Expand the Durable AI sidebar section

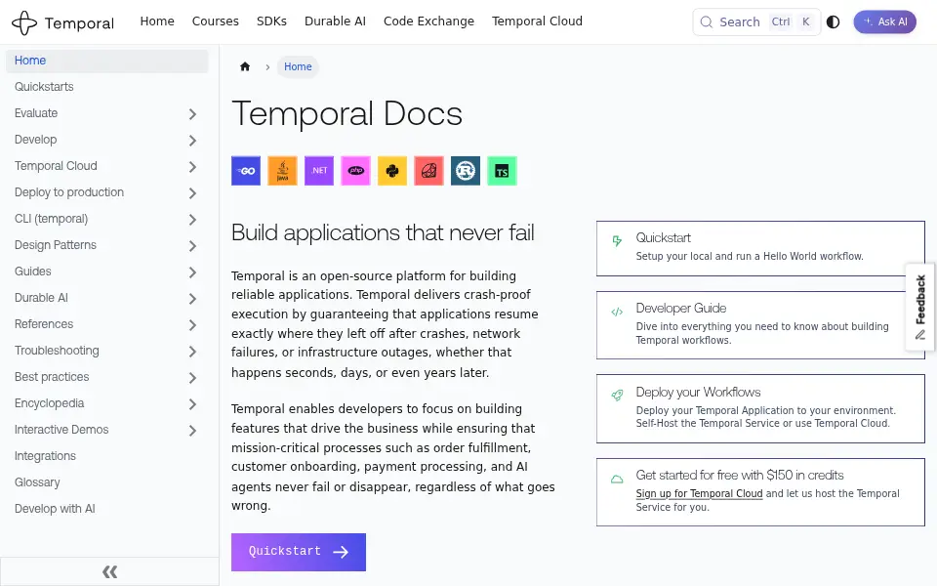(x=192, y=299)
